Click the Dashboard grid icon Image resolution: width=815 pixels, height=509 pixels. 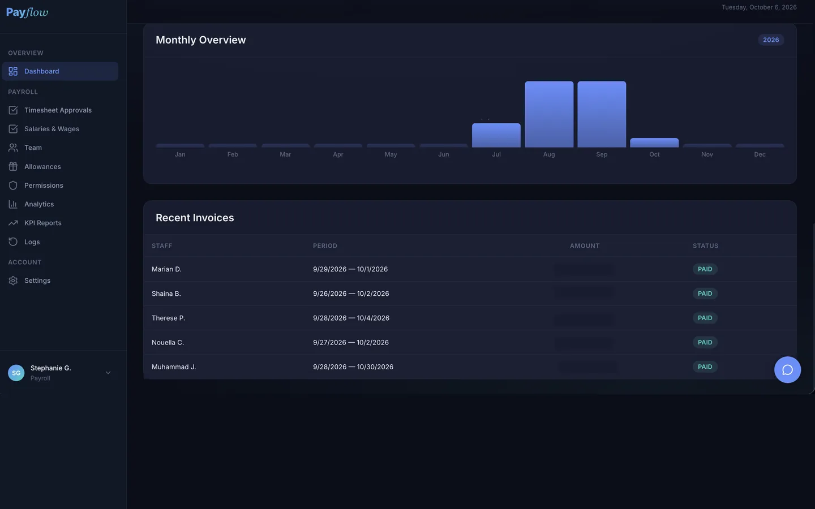(13, 71)
